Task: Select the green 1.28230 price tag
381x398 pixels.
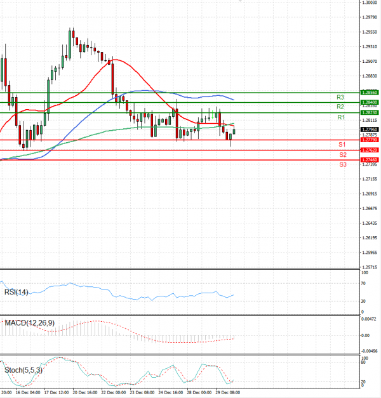Action: (369, 112)
